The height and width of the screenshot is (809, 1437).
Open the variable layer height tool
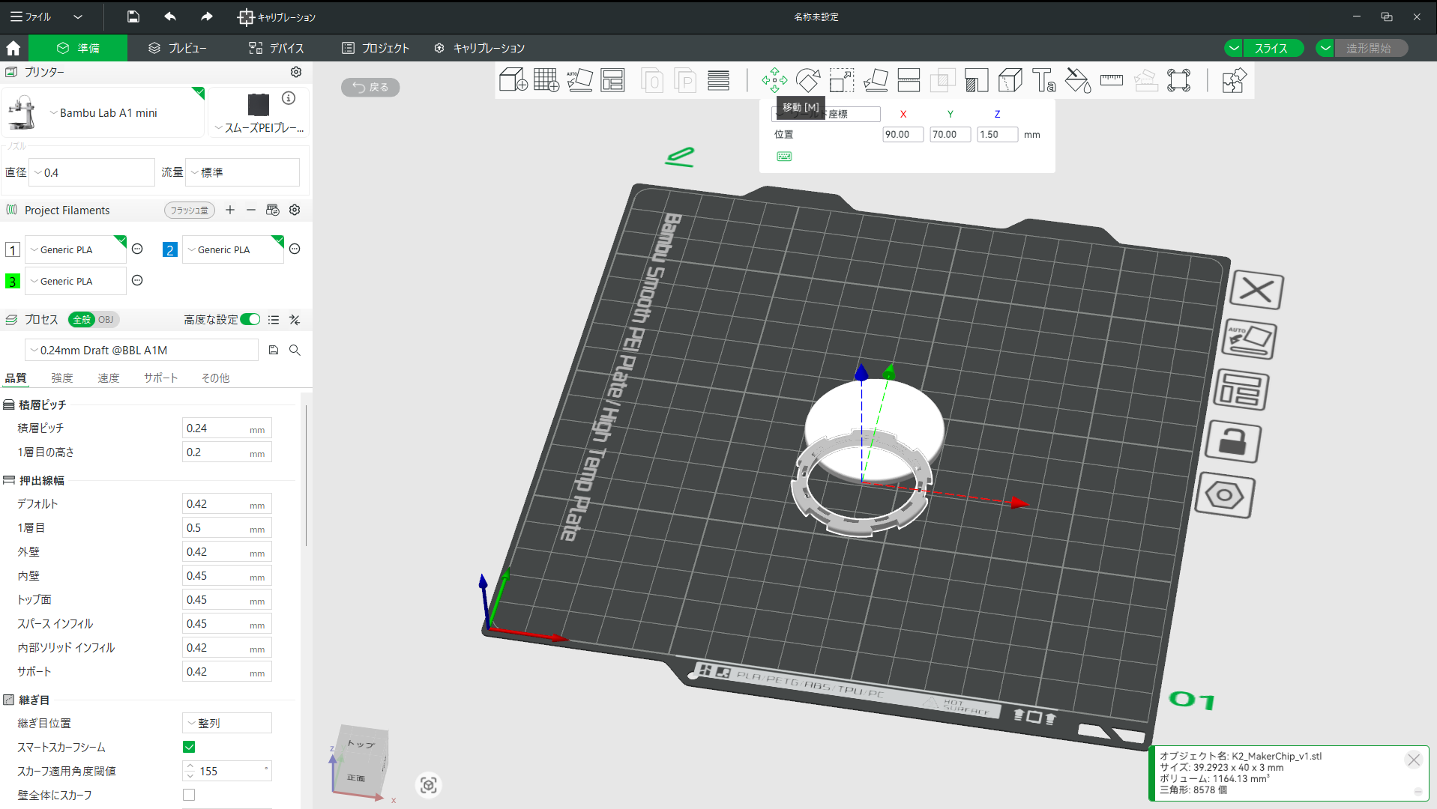718,80
